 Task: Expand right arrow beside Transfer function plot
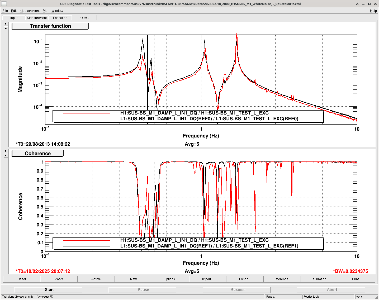tap(6, 24)
